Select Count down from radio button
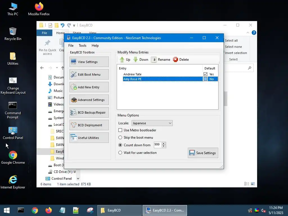 tap(120, 145)
